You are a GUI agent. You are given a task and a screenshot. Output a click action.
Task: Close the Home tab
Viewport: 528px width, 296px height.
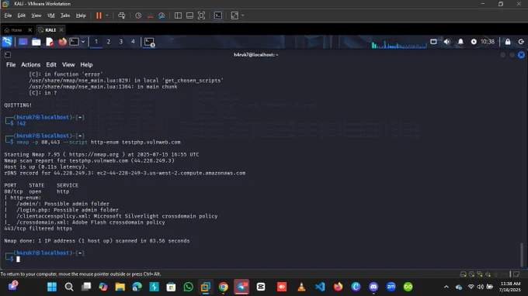30,30
